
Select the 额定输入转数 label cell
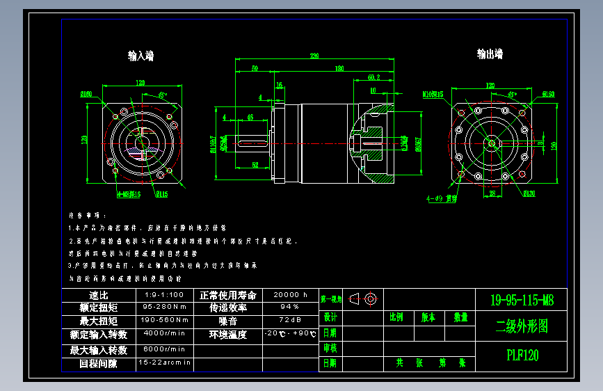tap(99, 335)
